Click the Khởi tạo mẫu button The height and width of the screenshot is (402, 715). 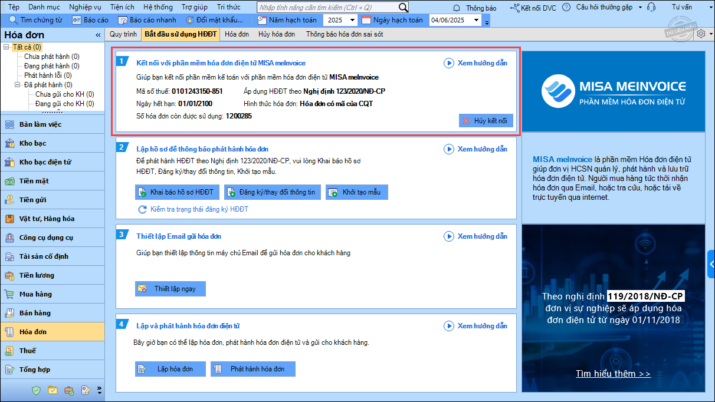tap(357, 192)
